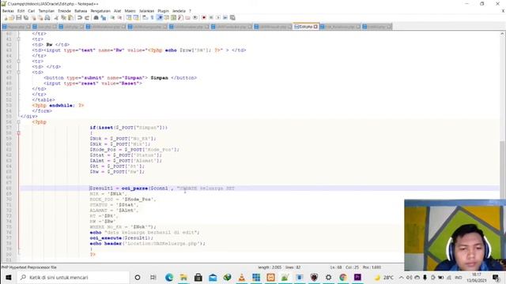Collapse the code fold at line 41
This screenshot has height=284, width=506.
coord(18,39)
